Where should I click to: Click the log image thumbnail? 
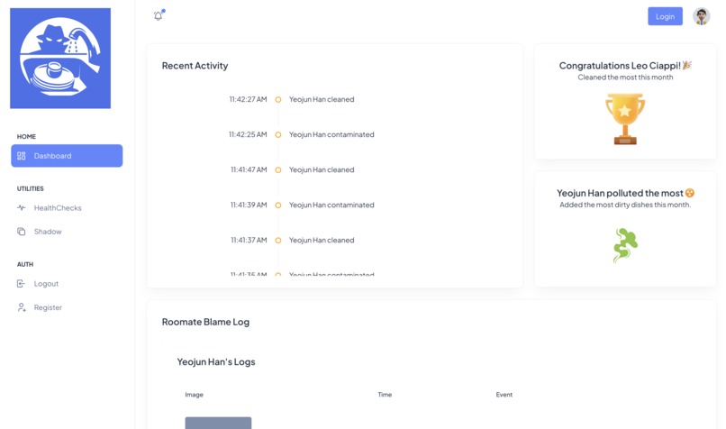point(218,423)
